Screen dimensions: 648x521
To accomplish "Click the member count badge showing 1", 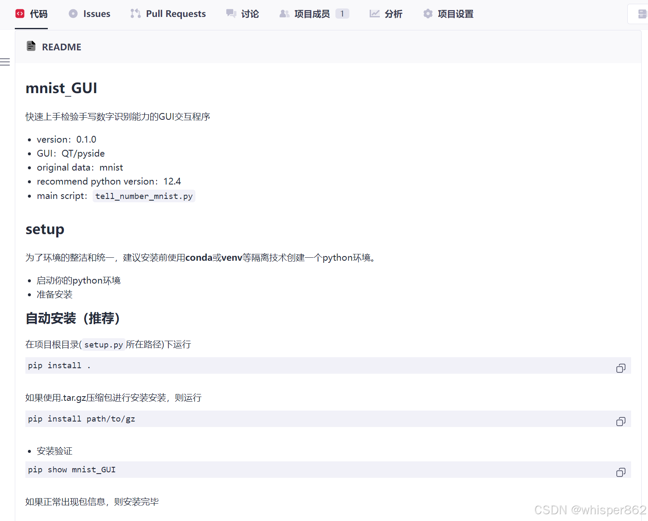I will (x=342, y=13).
